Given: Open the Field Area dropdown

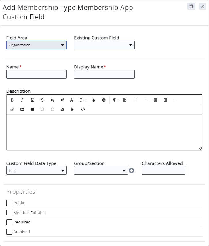Looking at the screenshot, I should click(37, 45).
